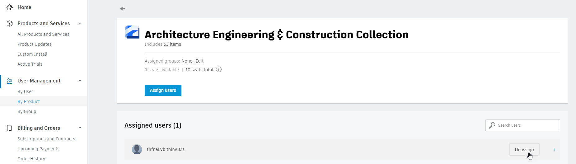Open the By Group menu item
The width and height of the screenshot is (576, 164).
click(x=27, y=111)
